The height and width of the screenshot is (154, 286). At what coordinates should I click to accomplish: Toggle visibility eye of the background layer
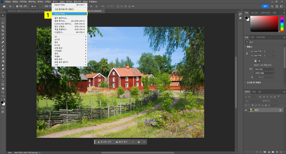pos(246,110)
